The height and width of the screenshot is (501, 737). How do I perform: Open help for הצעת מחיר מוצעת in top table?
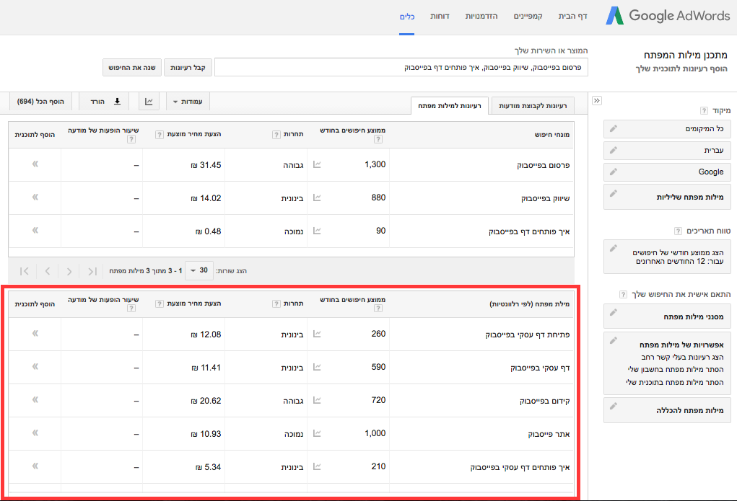[x=160, y=135]
